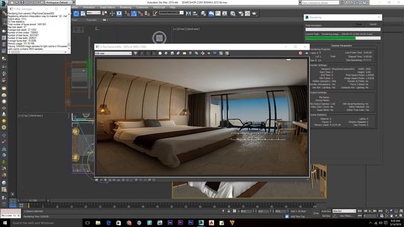Open Microsoft Edge from the taskbar
This screenshot has width=404, height=227.
coord(108,223)
